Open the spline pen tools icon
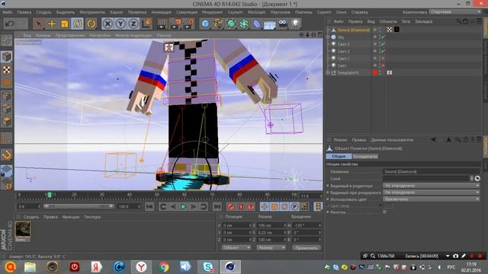 coord(218,24)
